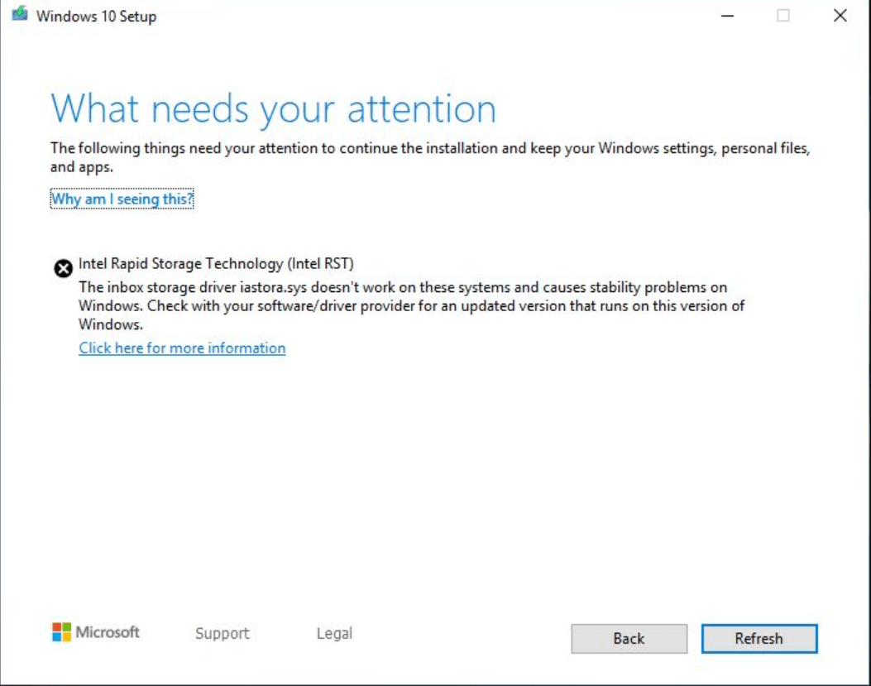Screen dimensions: 871x686
Task: Click the black error X icon beside Intel RST
Action: point(64,268)
